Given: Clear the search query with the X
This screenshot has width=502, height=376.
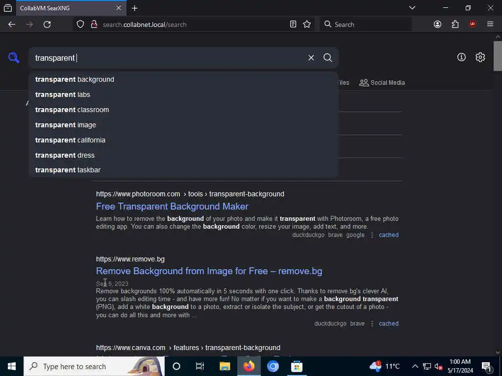Looking at the screenshot, I should coord(311,58).
